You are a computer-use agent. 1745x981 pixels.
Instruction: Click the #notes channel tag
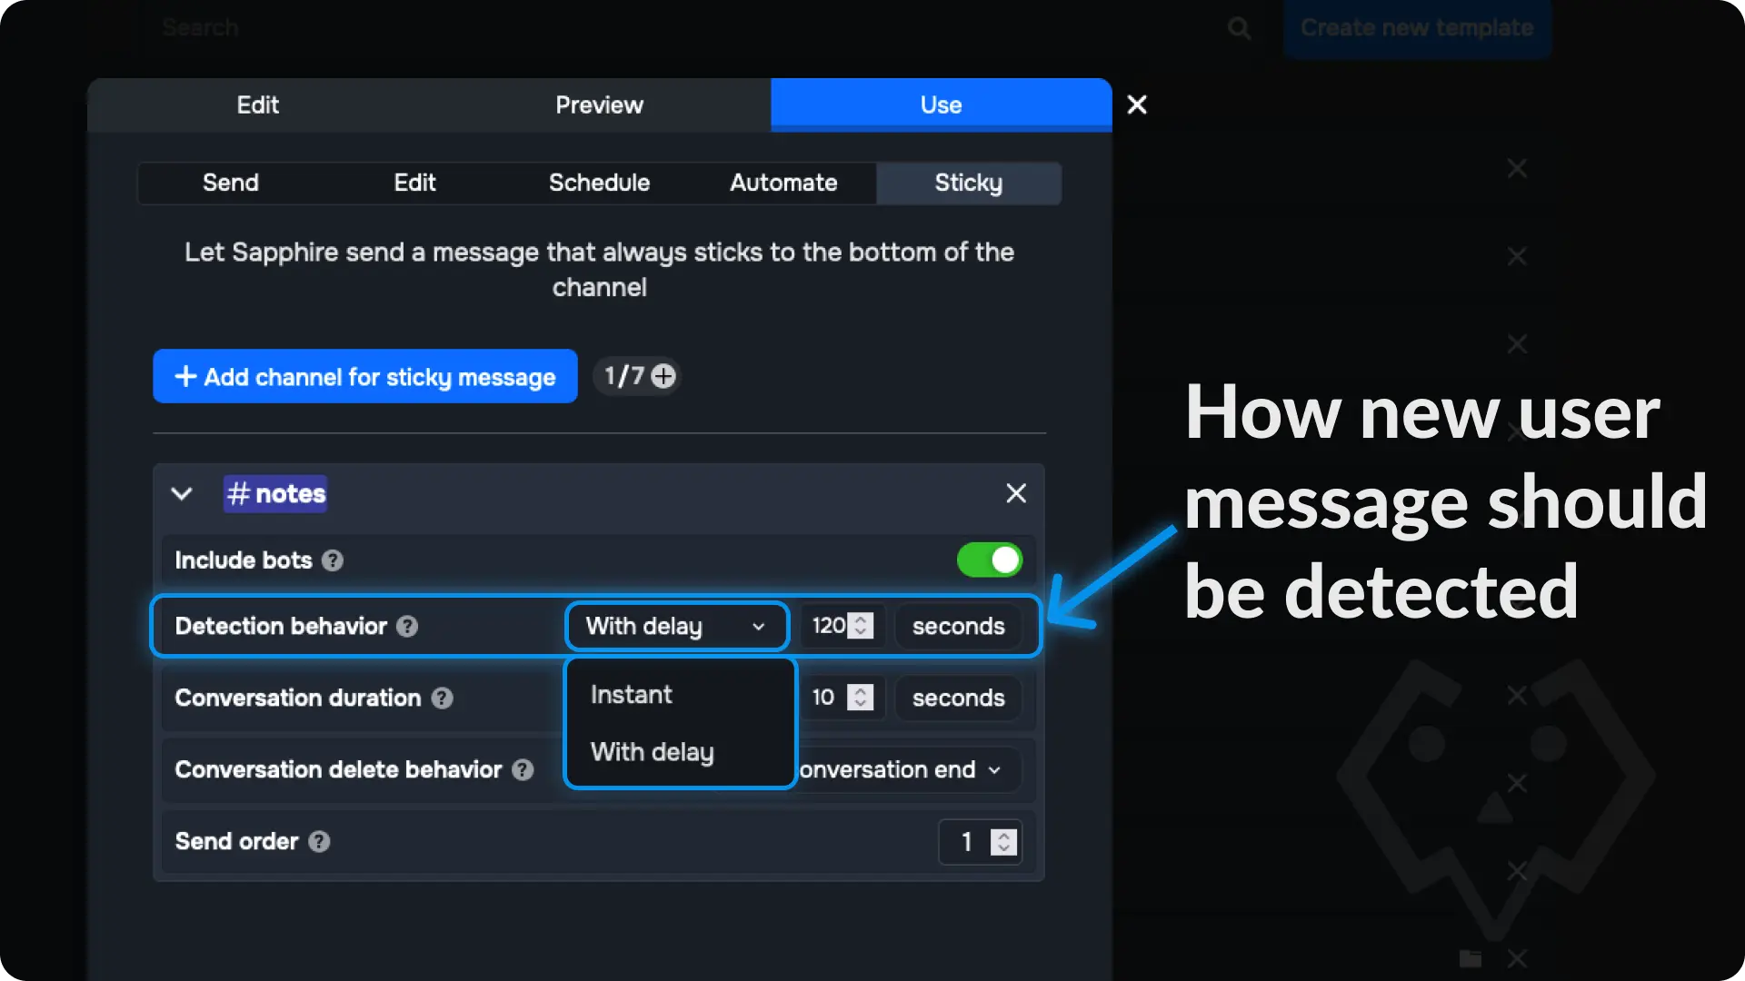click(x=275, y=494)
